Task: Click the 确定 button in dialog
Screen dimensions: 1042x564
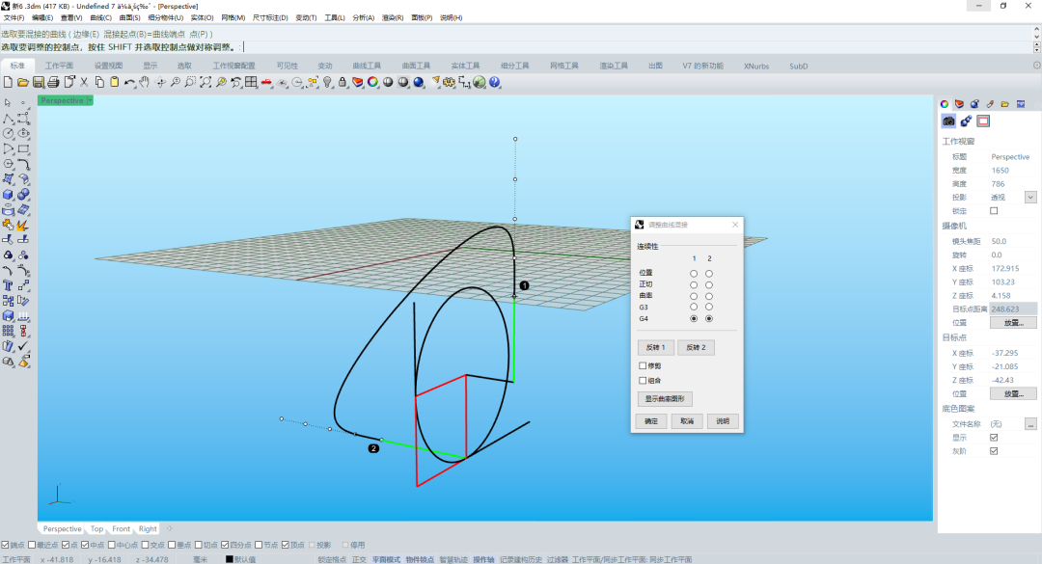Action: (651, 421)
